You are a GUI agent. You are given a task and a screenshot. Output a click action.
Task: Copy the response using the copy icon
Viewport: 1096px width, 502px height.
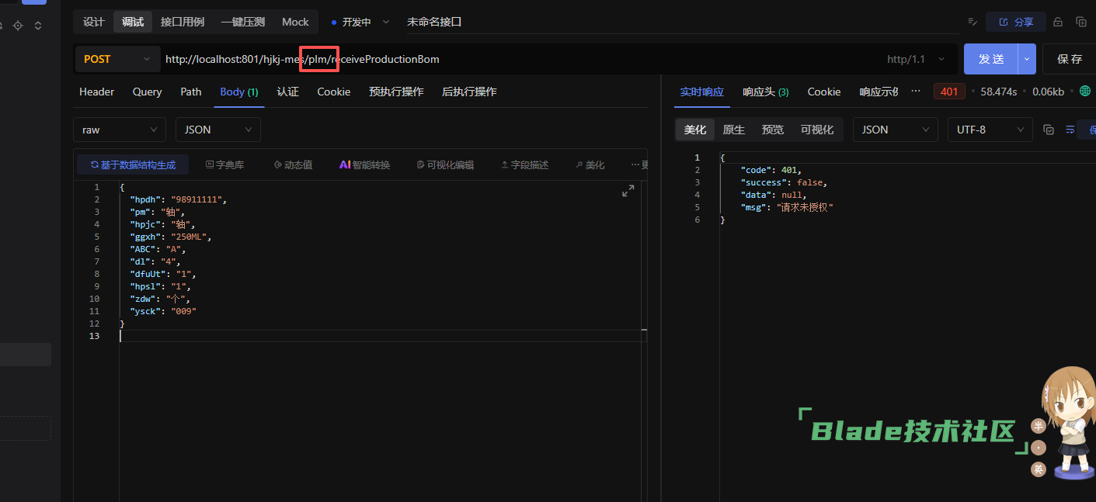pyautogui.click(x=1049, y=130)
